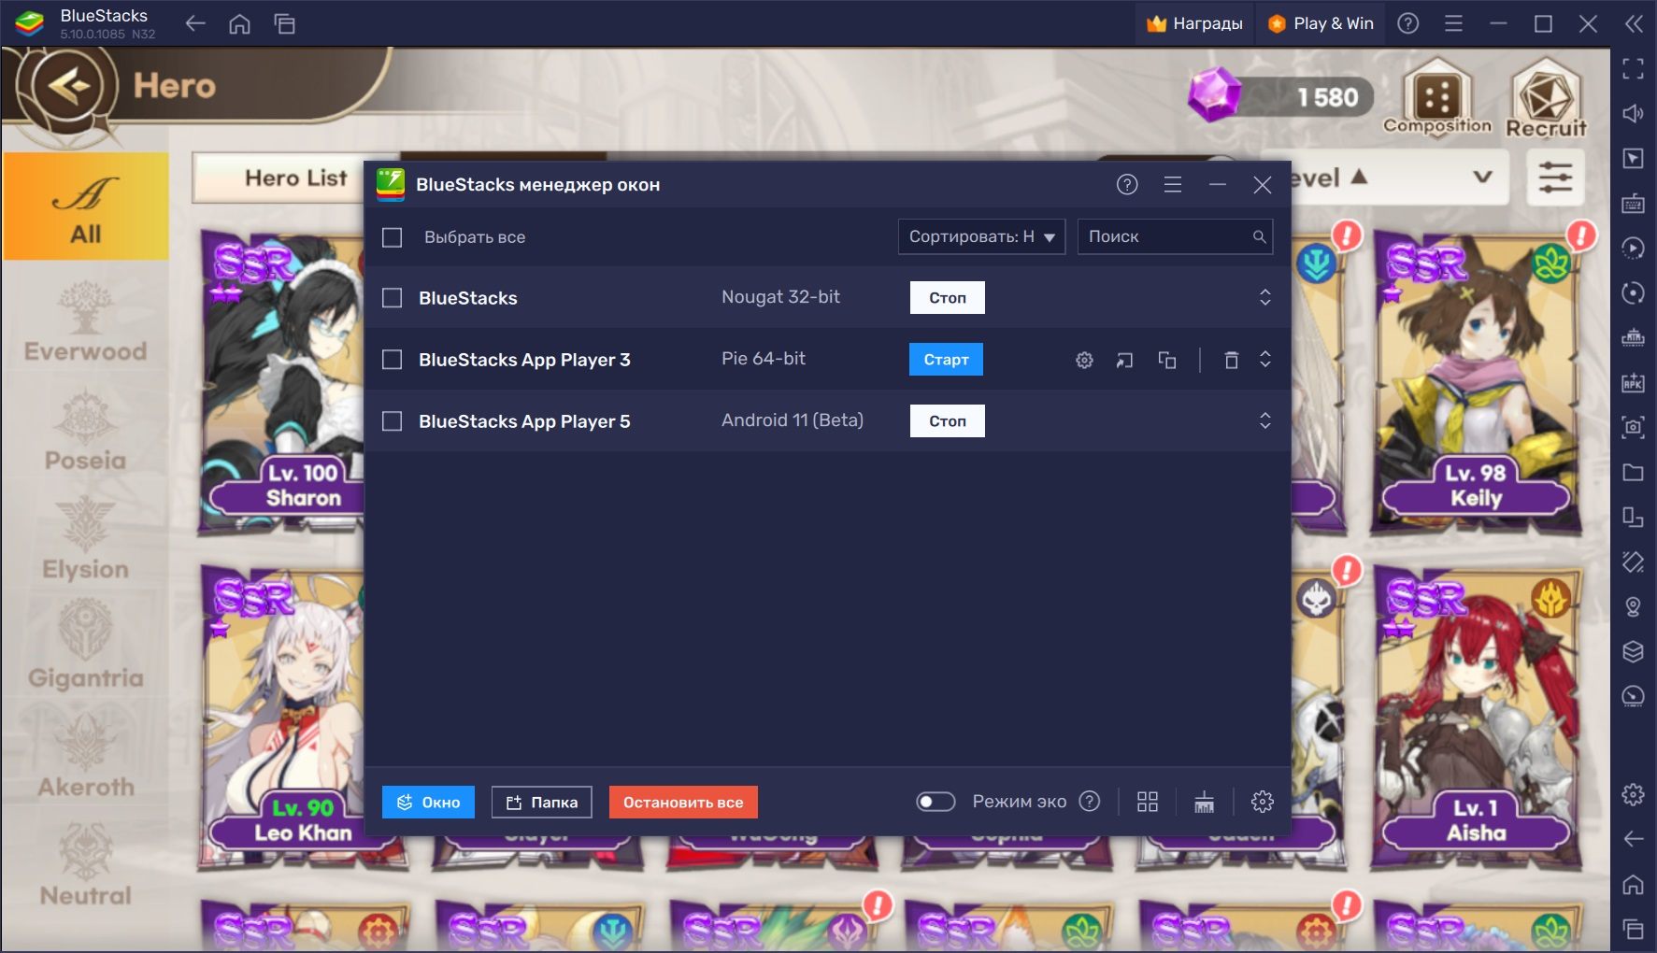The image size is (1657, 953).
Task: Select All heroes faction tab
Action: click(x=85, y=206)
